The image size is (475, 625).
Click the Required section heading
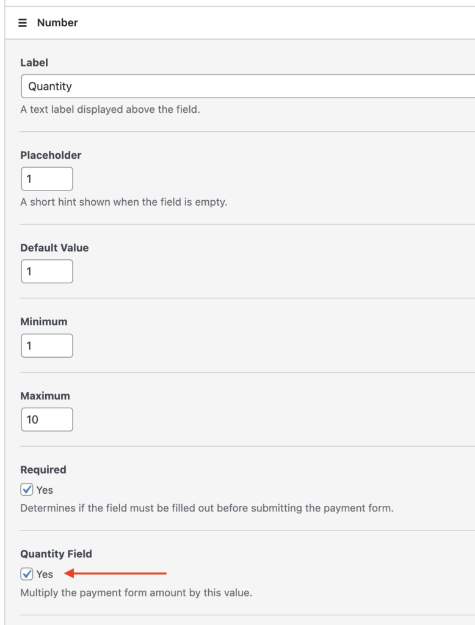click(x=43, y=470)
